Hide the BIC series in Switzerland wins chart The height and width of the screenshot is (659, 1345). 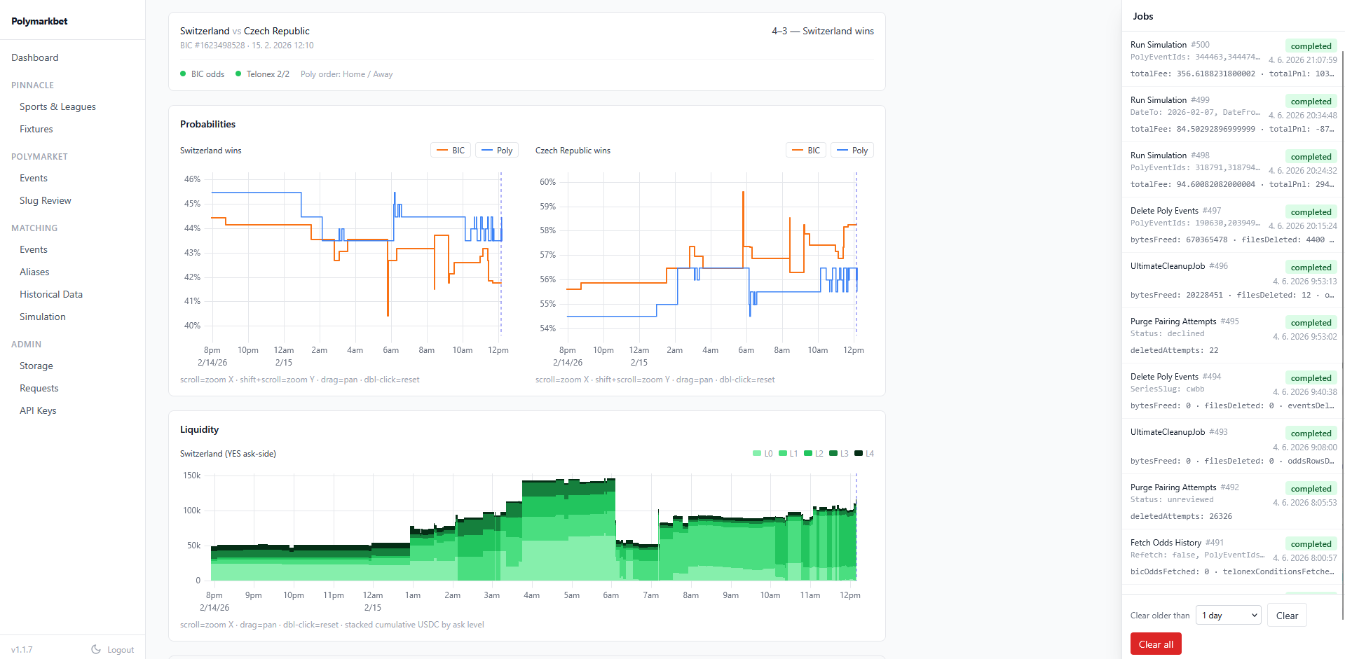tap(451, 151)
